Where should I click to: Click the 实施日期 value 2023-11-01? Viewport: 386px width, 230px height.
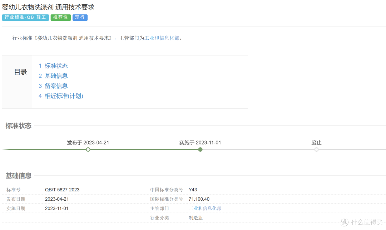coord(56,209)
